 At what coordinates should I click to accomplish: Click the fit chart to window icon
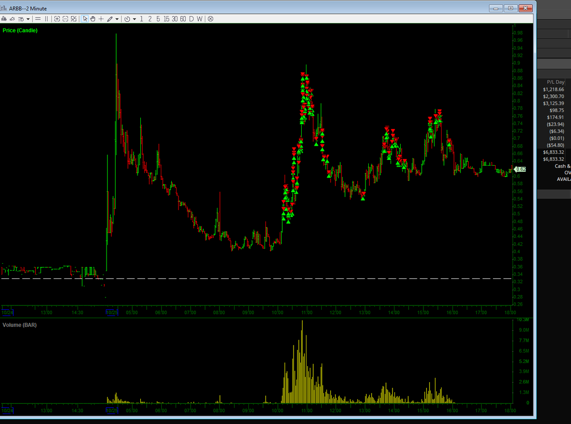pos(73,19)
